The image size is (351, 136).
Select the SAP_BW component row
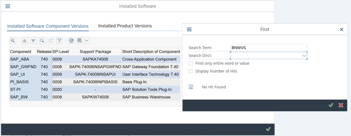point(95,97)
